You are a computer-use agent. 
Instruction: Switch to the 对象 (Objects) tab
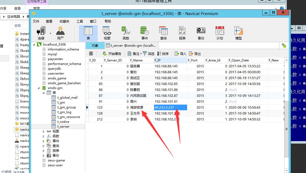[95, 46]
